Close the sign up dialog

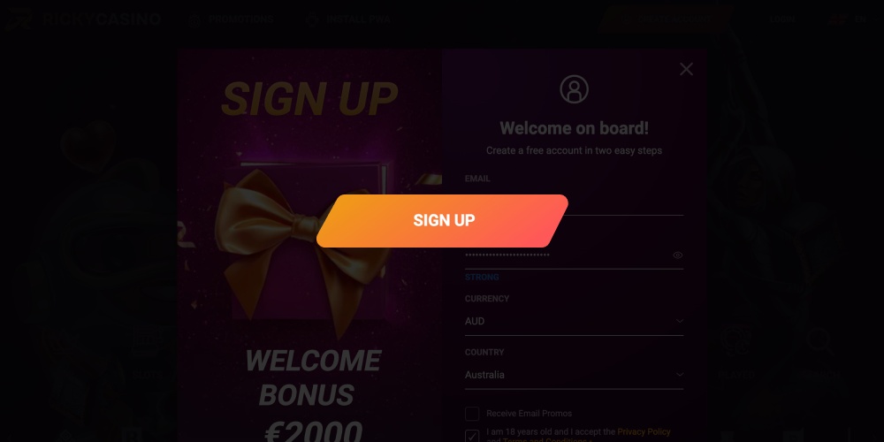point(686,69)
